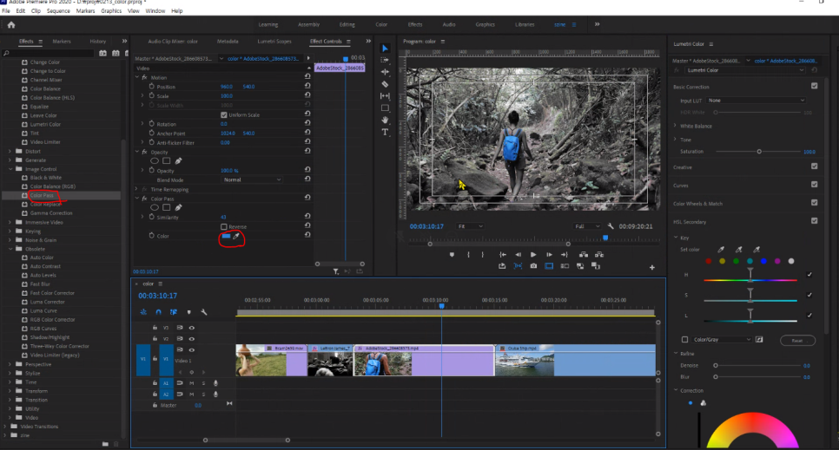The height and width of the screenshot is (450, 839).
Task: Click the blue Color Pass swatch
Action: tap(226, 236)
